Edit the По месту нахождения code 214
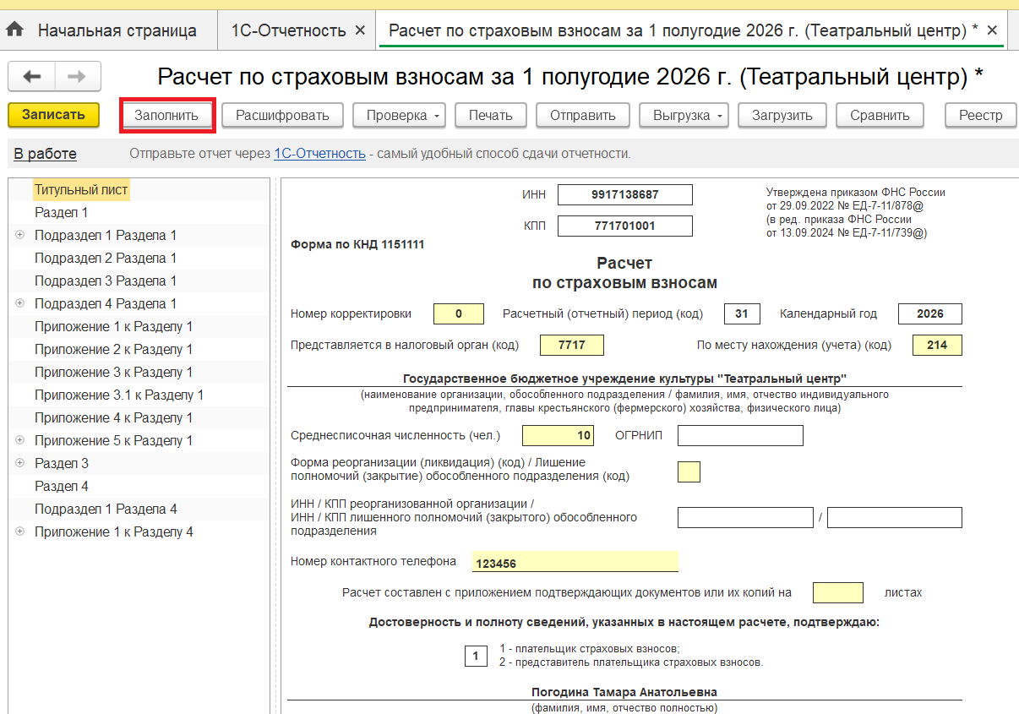This screenshot has width=1019, height=714. 937,345
